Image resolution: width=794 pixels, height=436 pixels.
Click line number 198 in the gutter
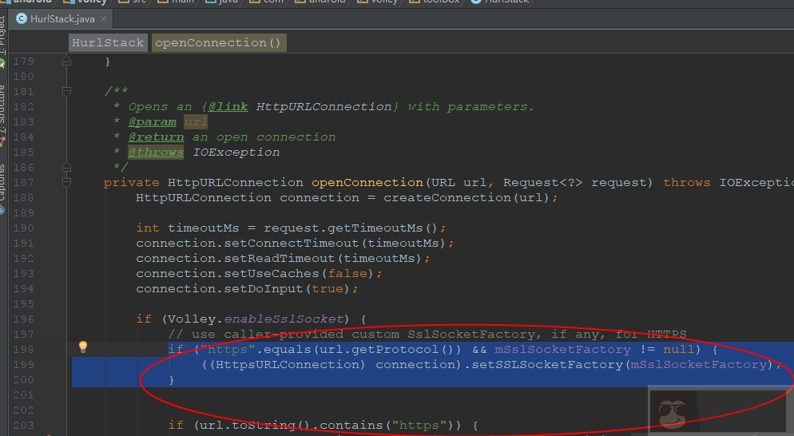click(x=25, y=350)
